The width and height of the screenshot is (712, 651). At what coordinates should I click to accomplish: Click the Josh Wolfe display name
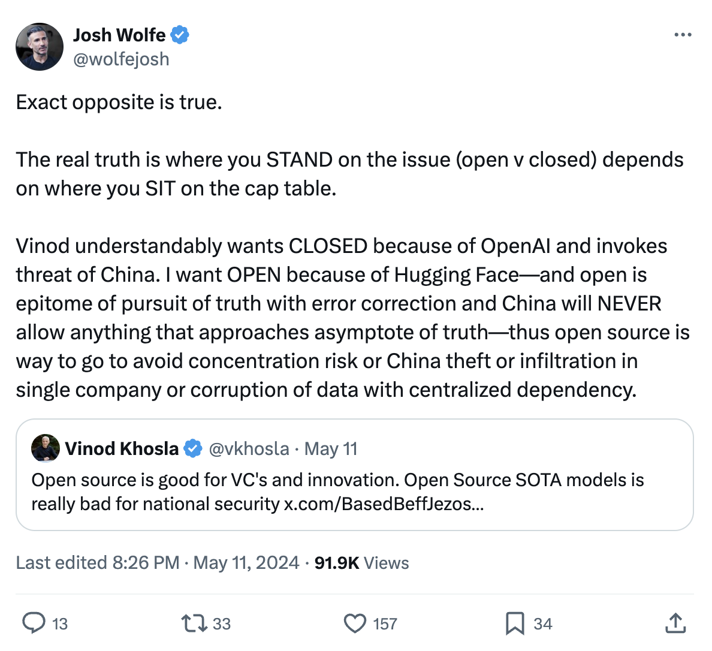tap(119, 35)
